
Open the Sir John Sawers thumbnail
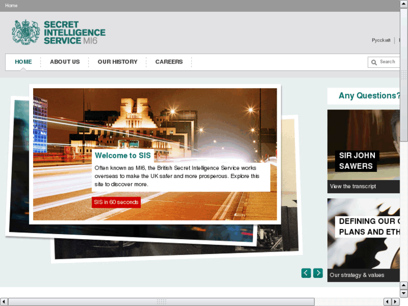364,145
